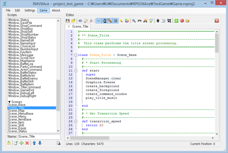Click the import box icon below the scripts list
The height and width of the screenshot is (153, 228).
(9, 143)
